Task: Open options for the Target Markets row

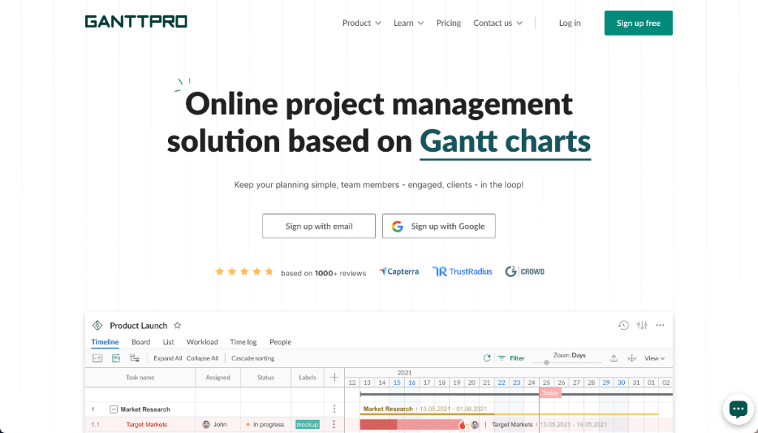Action: (334, 424)
